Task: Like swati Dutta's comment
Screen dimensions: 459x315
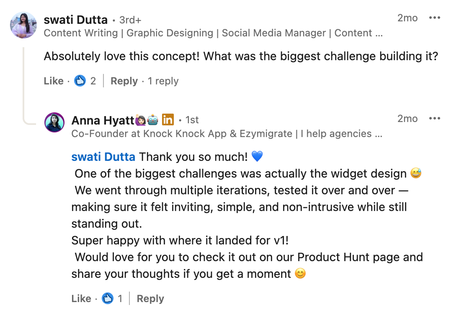Action: click(x=53, y=81)
